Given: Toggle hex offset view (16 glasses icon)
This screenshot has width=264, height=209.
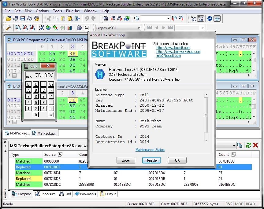Looking at the screenshot, I should (201, 18).
